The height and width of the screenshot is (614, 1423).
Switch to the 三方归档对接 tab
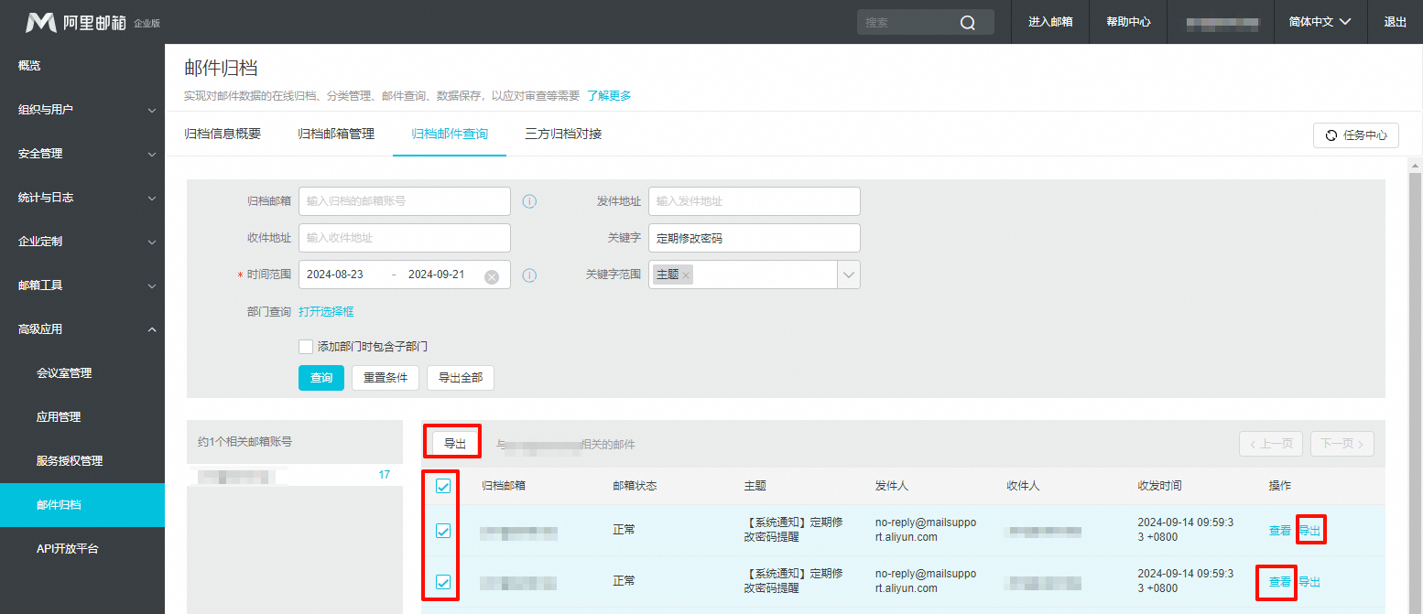(x=562, y=132)
